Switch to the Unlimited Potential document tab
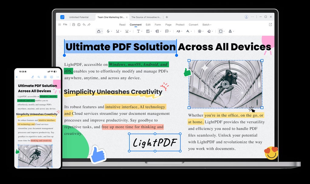Viewport: 310px width, 184px height. 79,17
